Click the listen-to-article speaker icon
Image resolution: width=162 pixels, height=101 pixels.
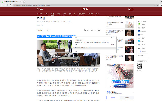88,30
